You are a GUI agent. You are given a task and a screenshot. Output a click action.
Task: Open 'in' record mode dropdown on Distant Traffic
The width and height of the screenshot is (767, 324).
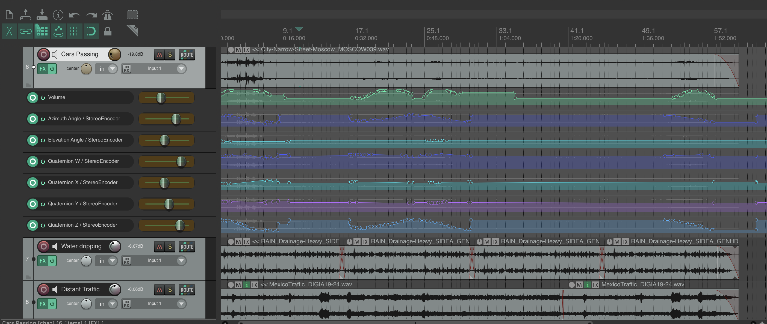106,304
